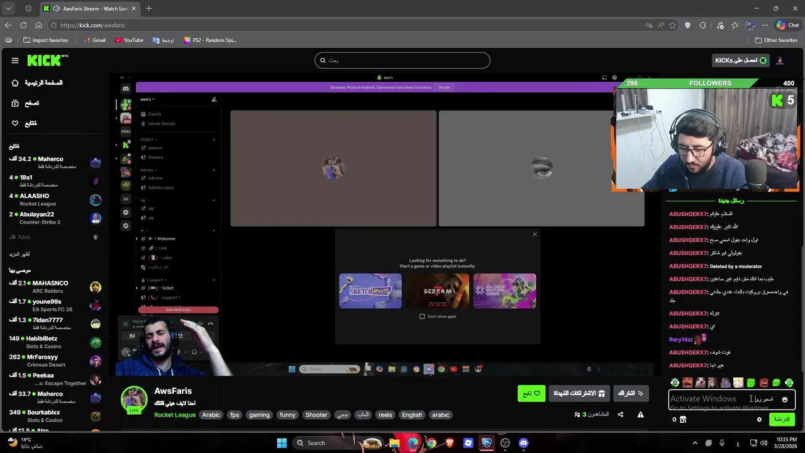This screenshot has width=805, height=453.
Task: Select the Arabic stream tag
Action: tap(211, 415)
